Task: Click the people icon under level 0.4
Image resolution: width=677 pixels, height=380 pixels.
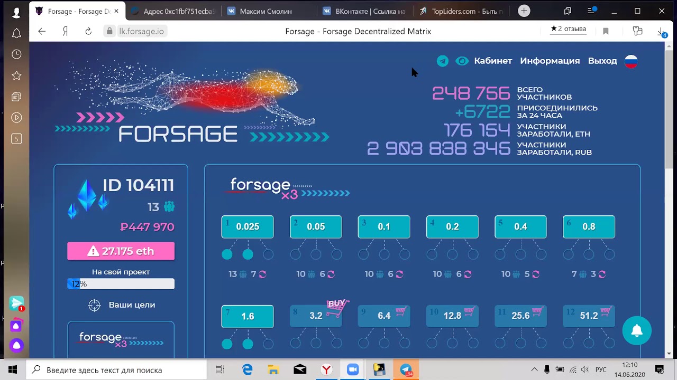Action: pyautogui.click(x=516, y=274)
